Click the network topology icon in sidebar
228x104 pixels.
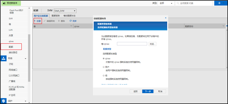[4, 58]
